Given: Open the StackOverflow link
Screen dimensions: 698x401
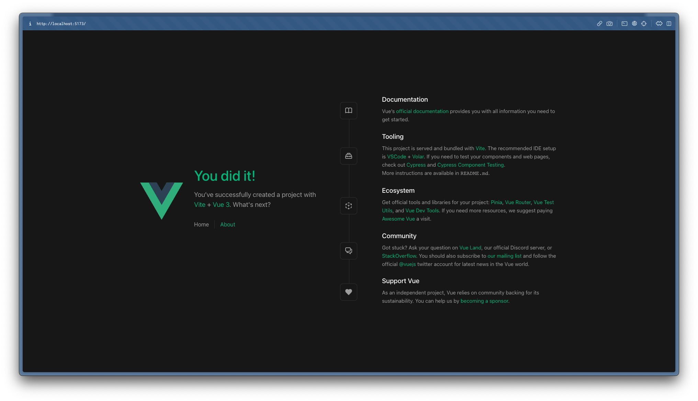Looking at the screenshot, I should [x=399, y=256].
